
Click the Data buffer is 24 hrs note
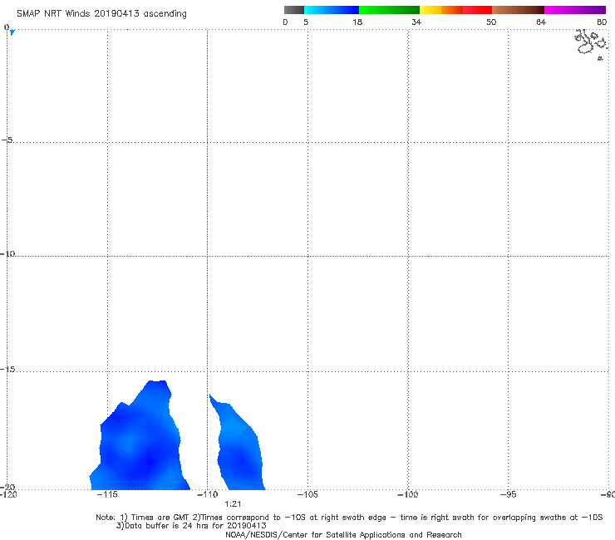tap(191, 526)
